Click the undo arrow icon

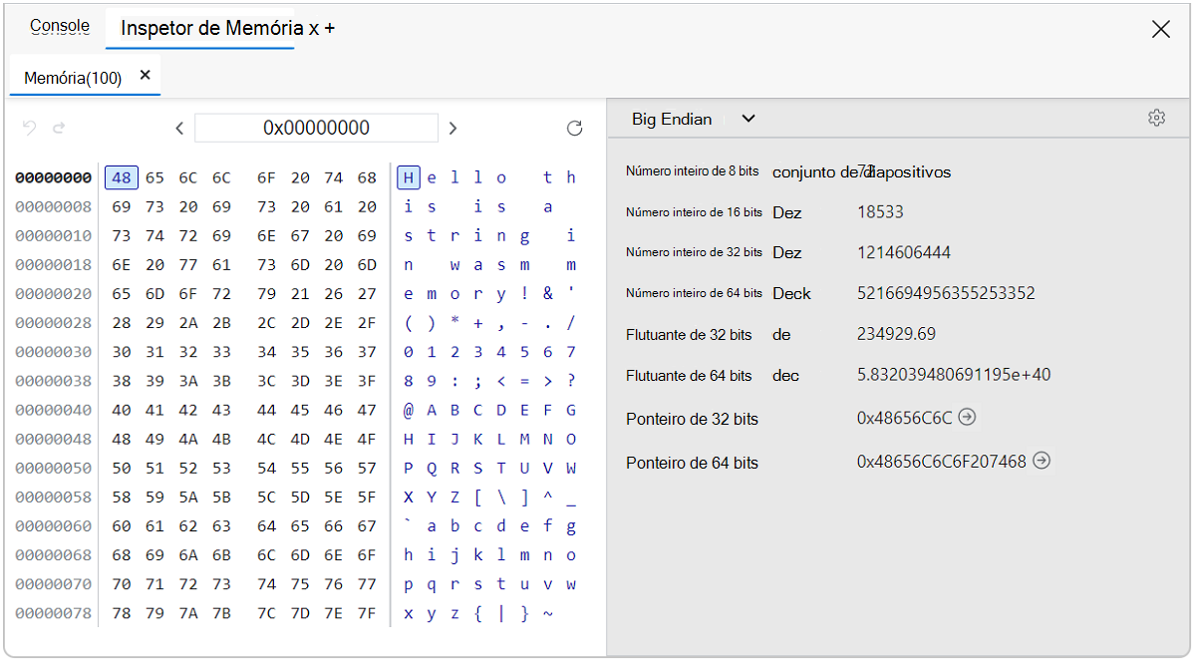[x=29, y=128]
